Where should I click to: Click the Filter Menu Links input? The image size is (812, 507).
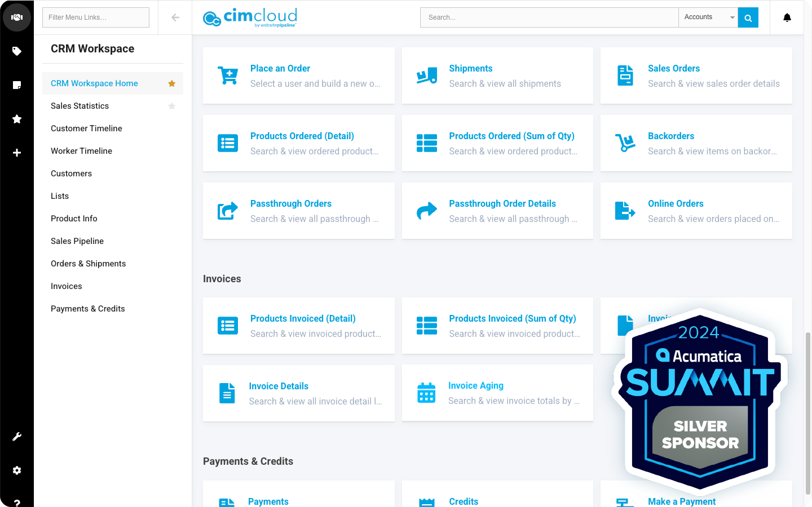point(96,17)
